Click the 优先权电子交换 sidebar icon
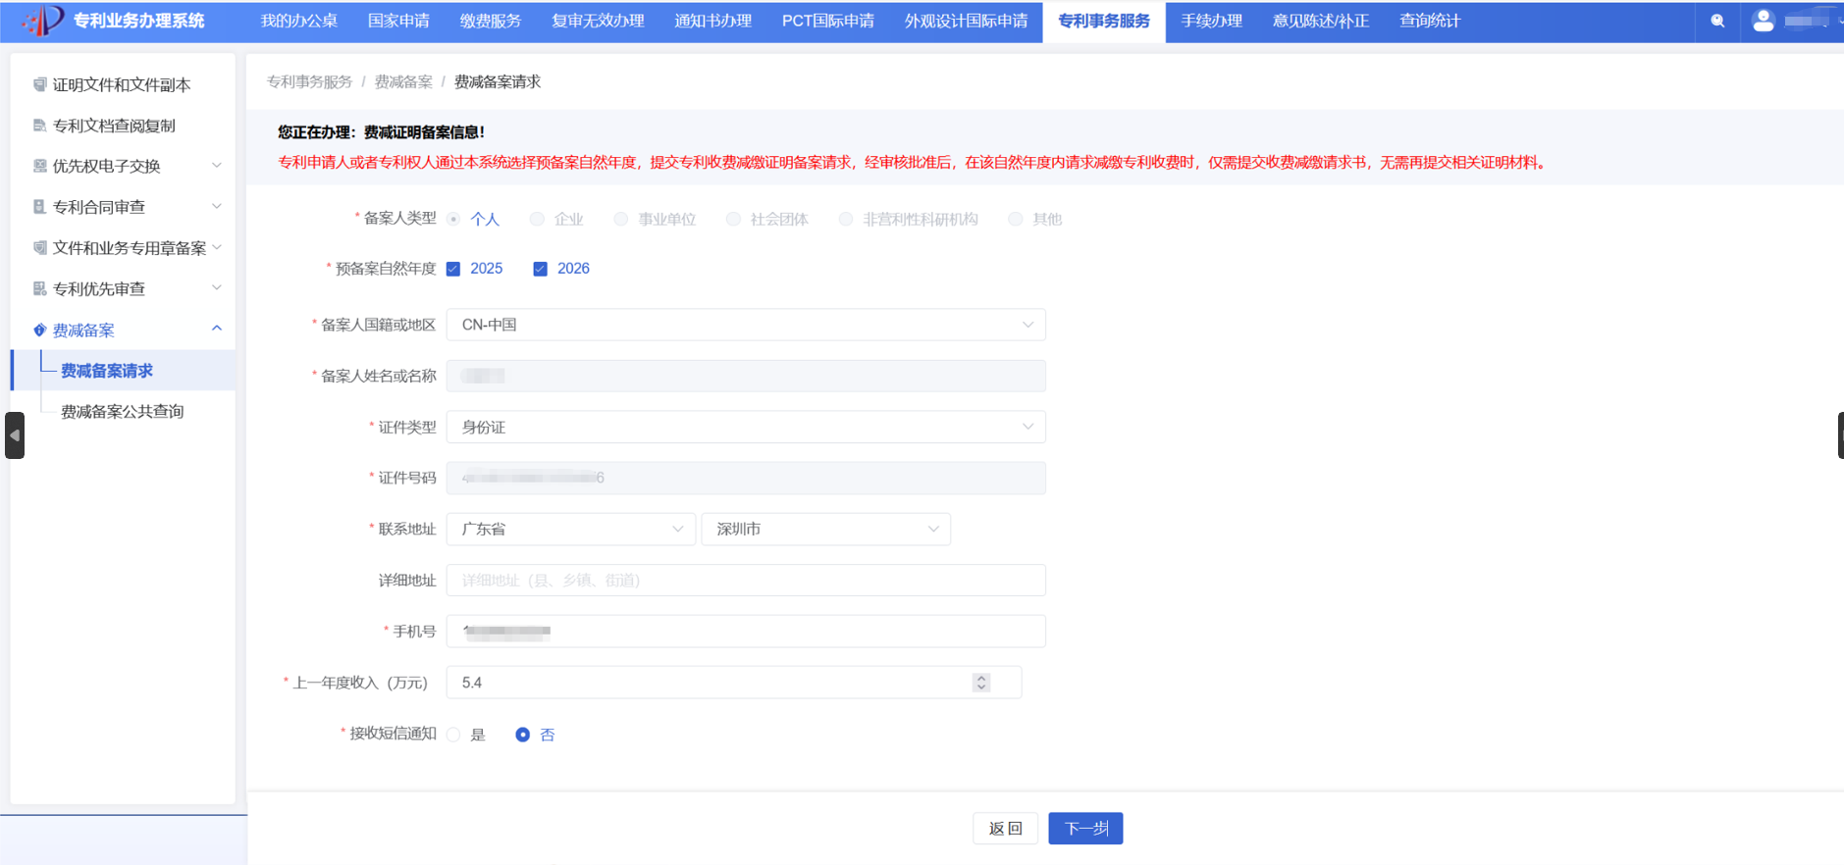1844x865 pixels. pos(39,166)
